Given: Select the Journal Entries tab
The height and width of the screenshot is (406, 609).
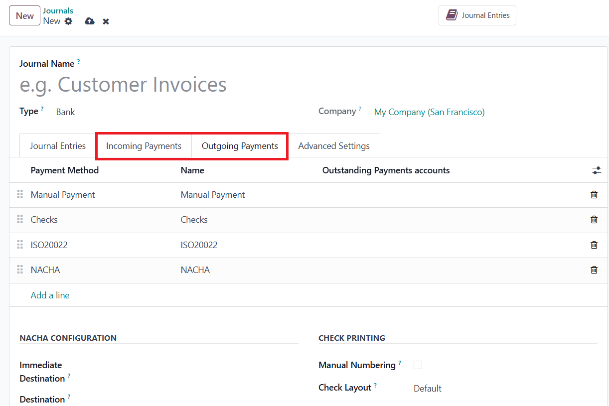Looking at the screenshot, I should coord(58,146).
